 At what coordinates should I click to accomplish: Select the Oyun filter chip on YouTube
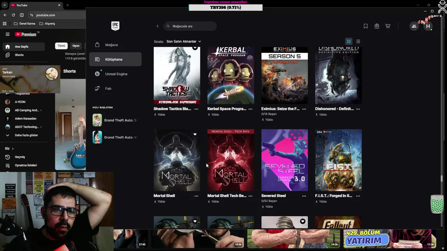(x=76, y=46)
